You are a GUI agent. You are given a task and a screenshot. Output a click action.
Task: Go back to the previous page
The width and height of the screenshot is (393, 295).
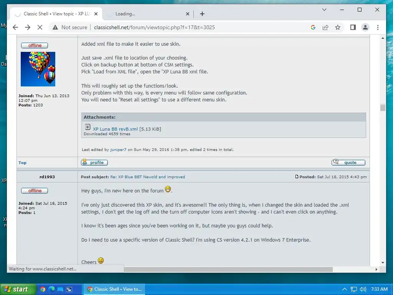pyautogui.click(x=15, y=27)
